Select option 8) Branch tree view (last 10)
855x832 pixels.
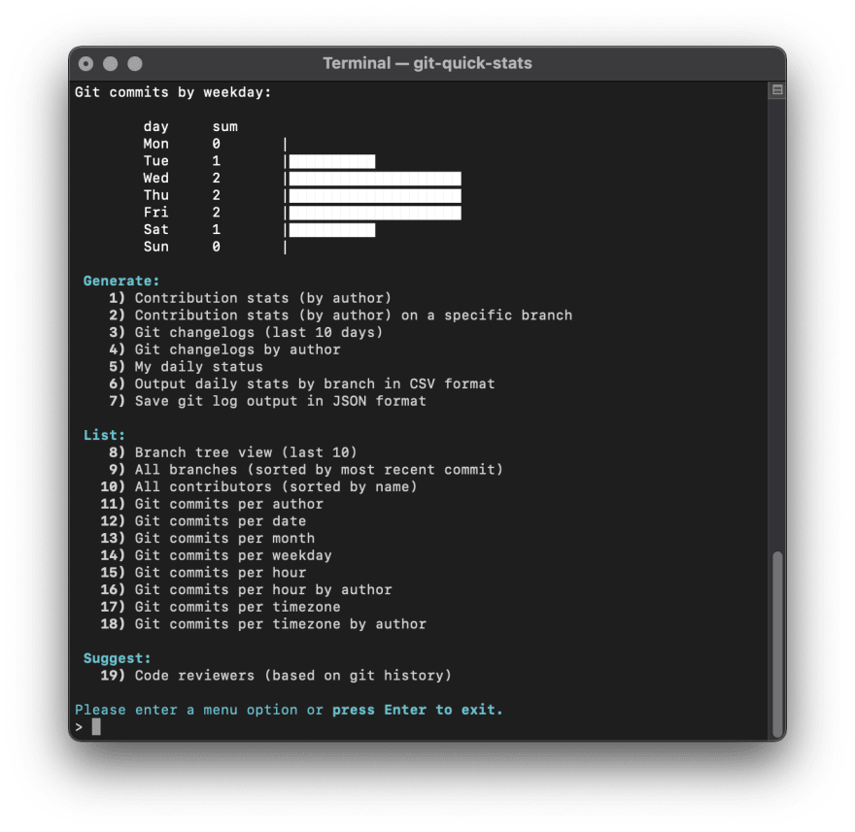click(x=233, y=452)
